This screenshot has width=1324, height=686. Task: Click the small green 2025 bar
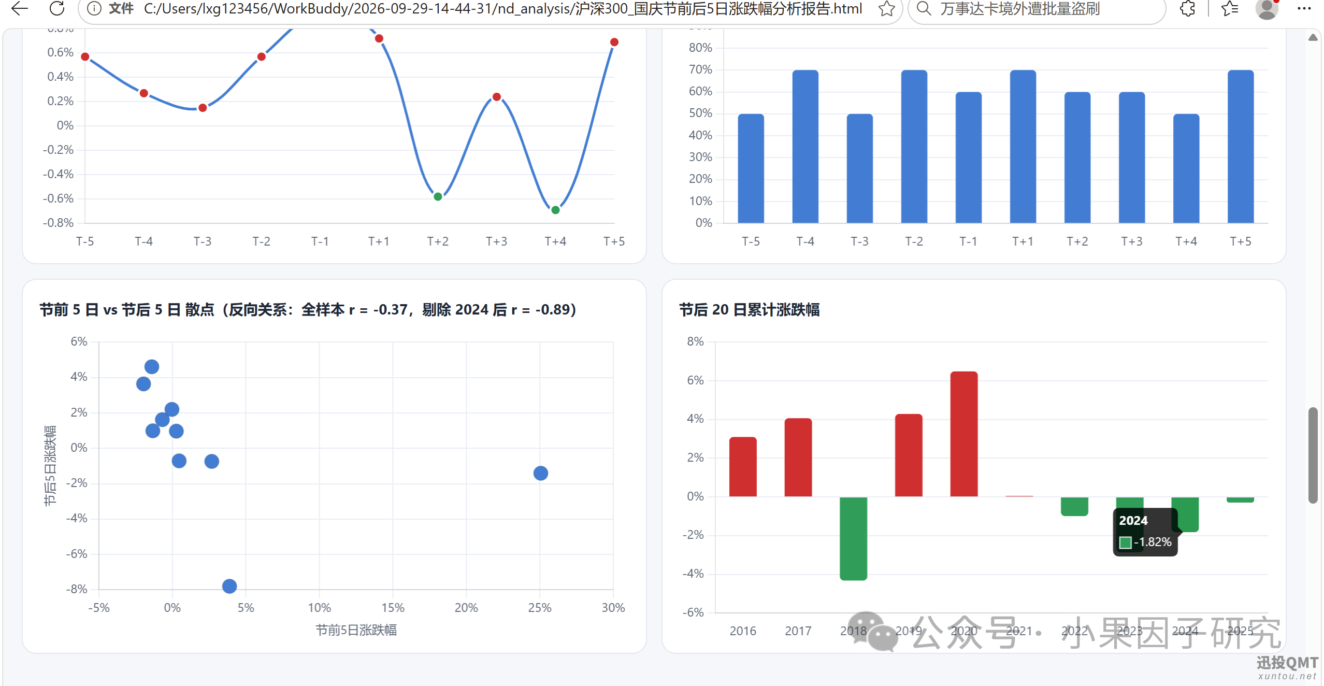tap(1240, 499)
